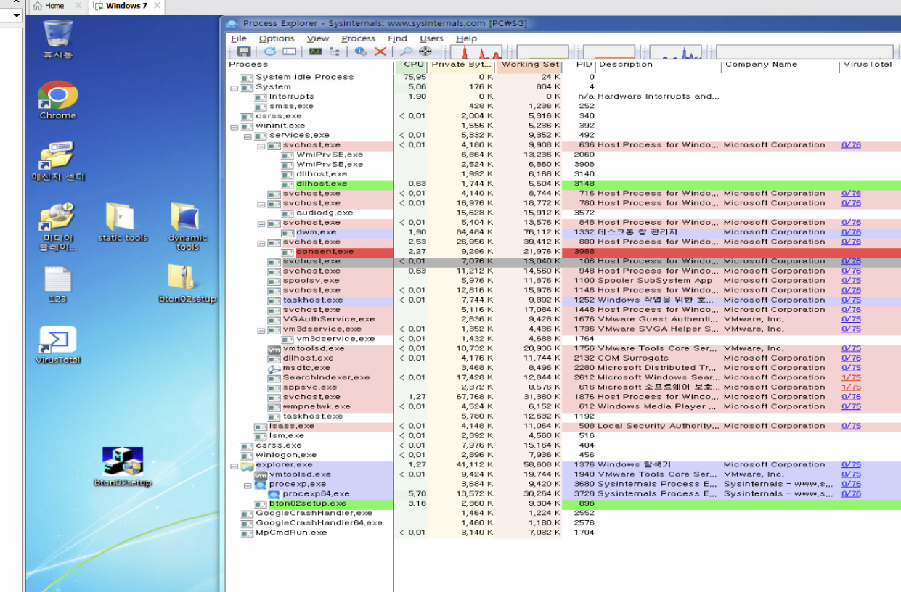Collapse the procexp.exe tree node
The image size is (901, 592).
[248, 485]
